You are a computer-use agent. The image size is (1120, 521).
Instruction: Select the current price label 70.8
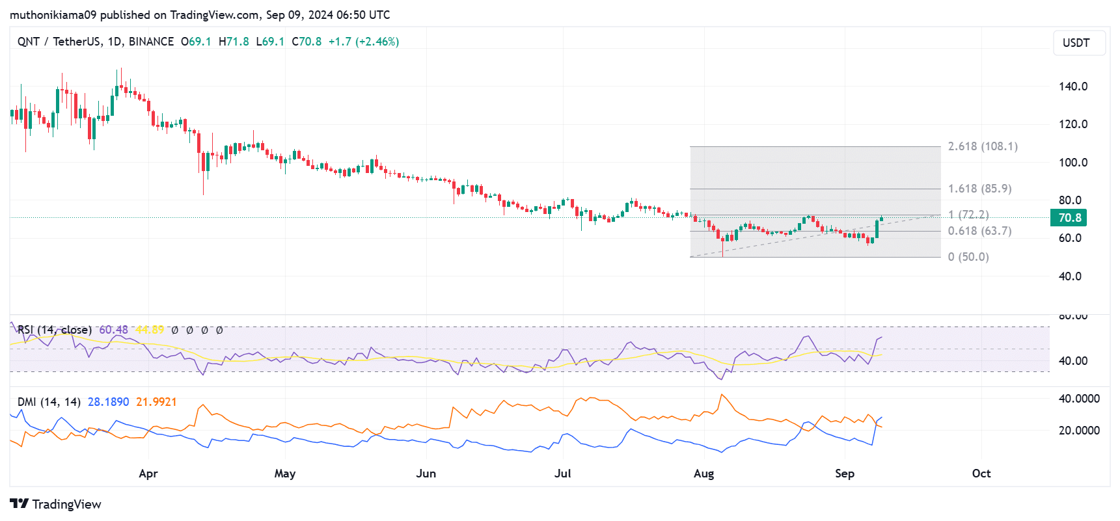click(x=1069, y=218)
